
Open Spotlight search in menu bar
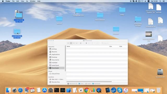click(160, 1)
